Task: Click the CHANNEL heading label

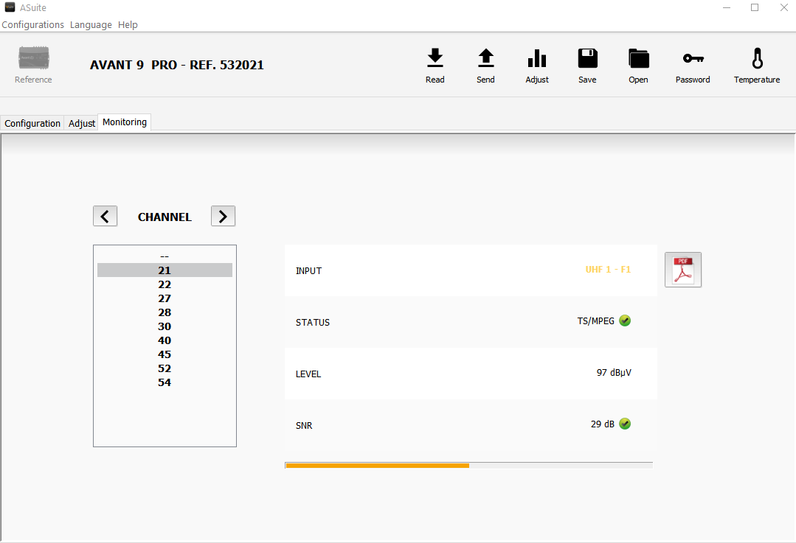Action: pos(165,217)
